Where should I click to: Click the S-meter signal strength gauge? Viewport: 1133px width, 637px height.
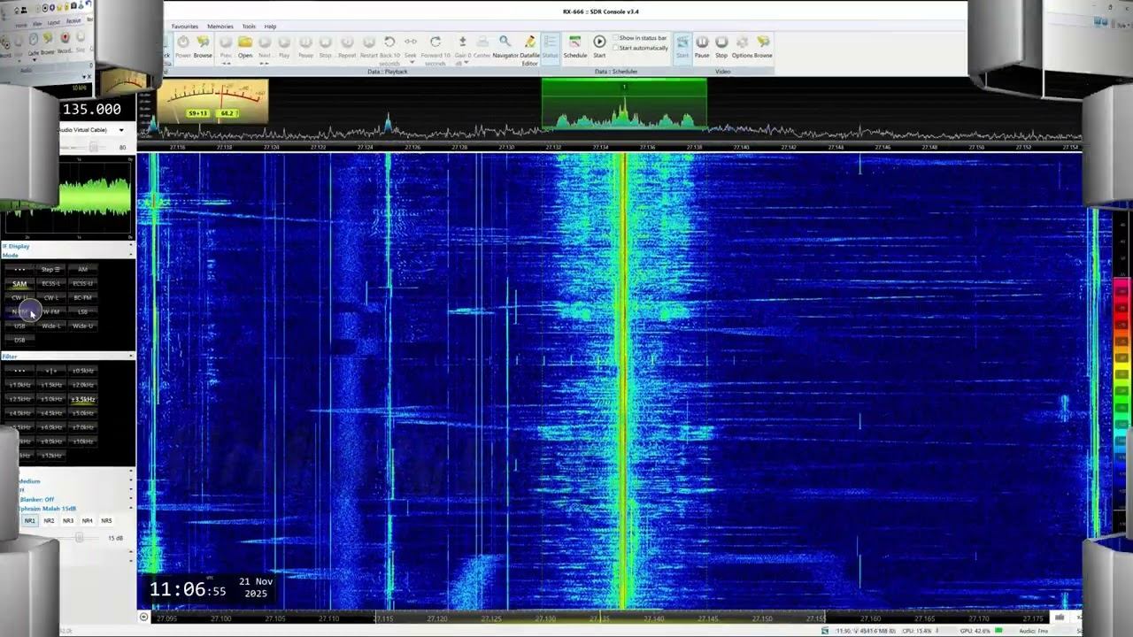(x=212, y=103)
